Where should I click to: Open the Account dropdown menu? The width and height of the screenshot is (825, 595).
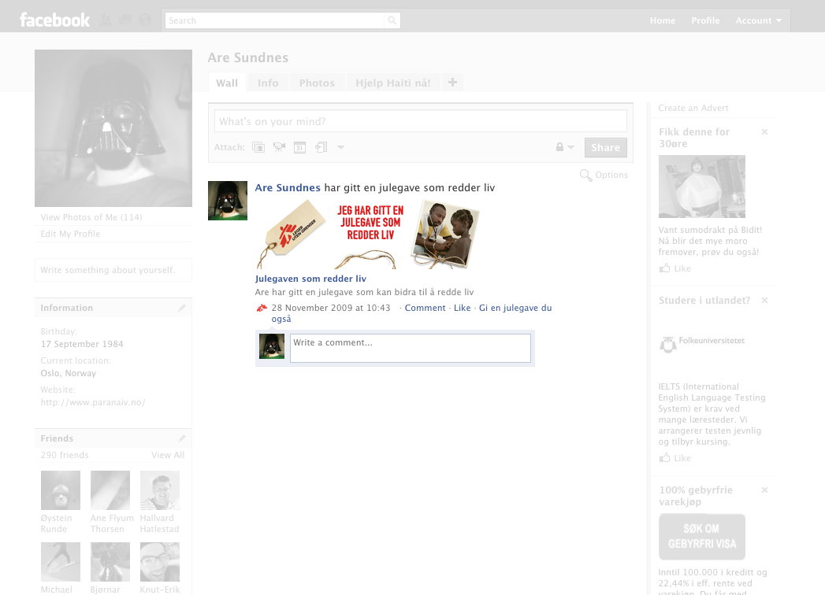(x=759, y=20)
